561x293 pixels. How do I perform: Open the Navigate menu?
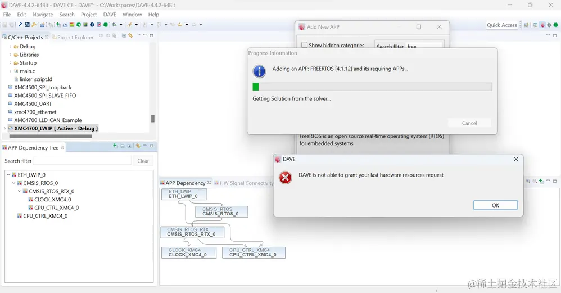[43, 15]
